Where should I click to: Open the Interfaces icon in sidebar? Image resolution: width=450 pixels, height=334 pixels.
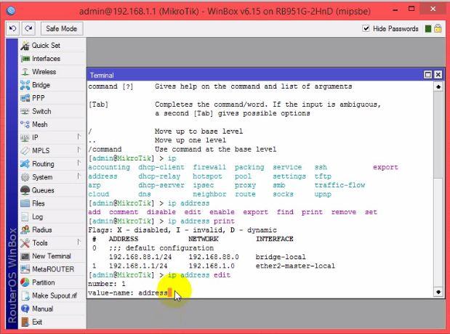(25, 59)
